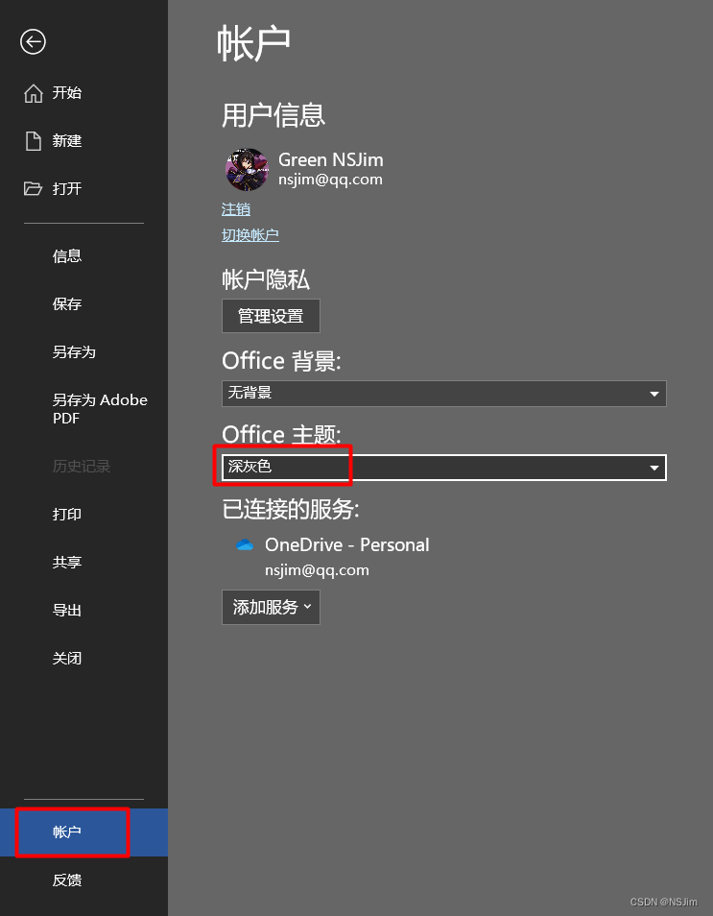This screenshot has width=713, height=916.
Task: Click nsjim@qq.com under Green NSJim
Action: (x=330, y=180)
